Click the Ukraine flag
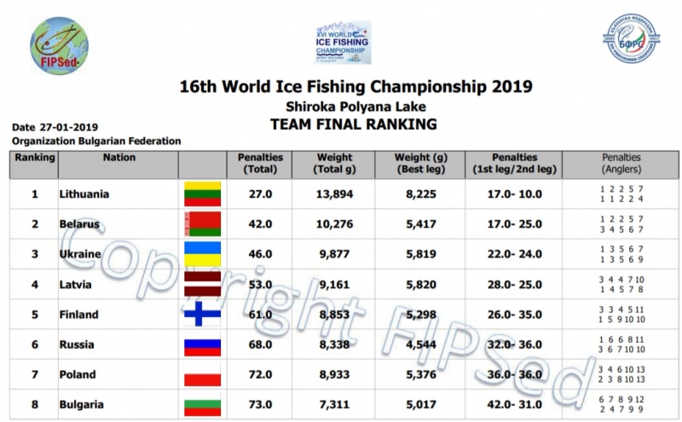This screenshot has height=422, width=682. [203, 254]
